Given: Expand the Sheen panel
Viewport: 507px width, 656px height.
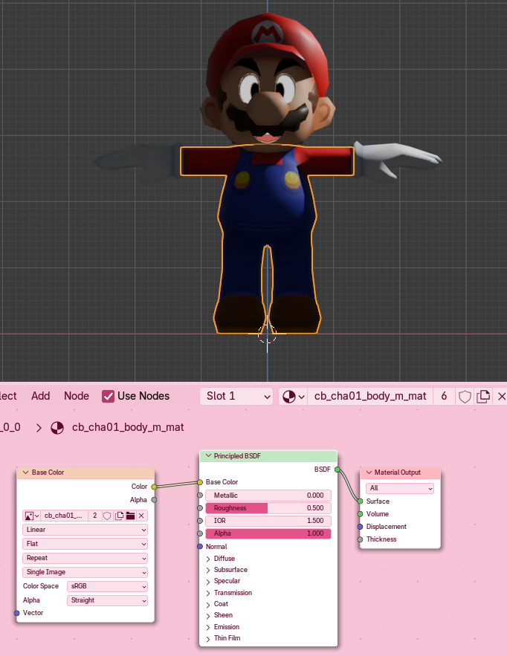Looking at the screenshot, I should tap(208, 615).
